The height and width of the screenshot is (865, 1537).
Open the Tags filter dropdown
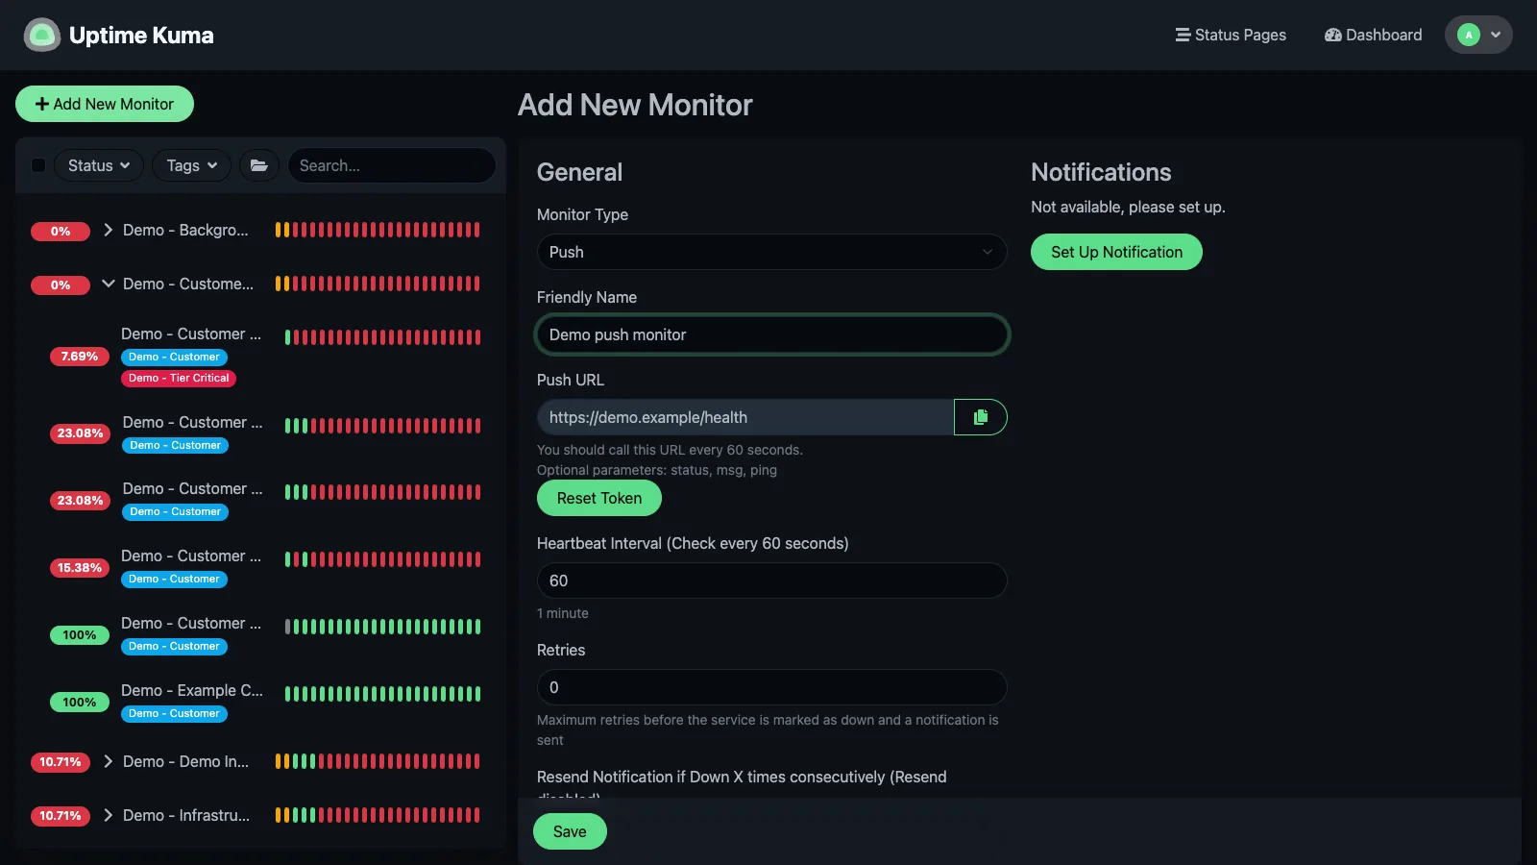coord(192,165)
